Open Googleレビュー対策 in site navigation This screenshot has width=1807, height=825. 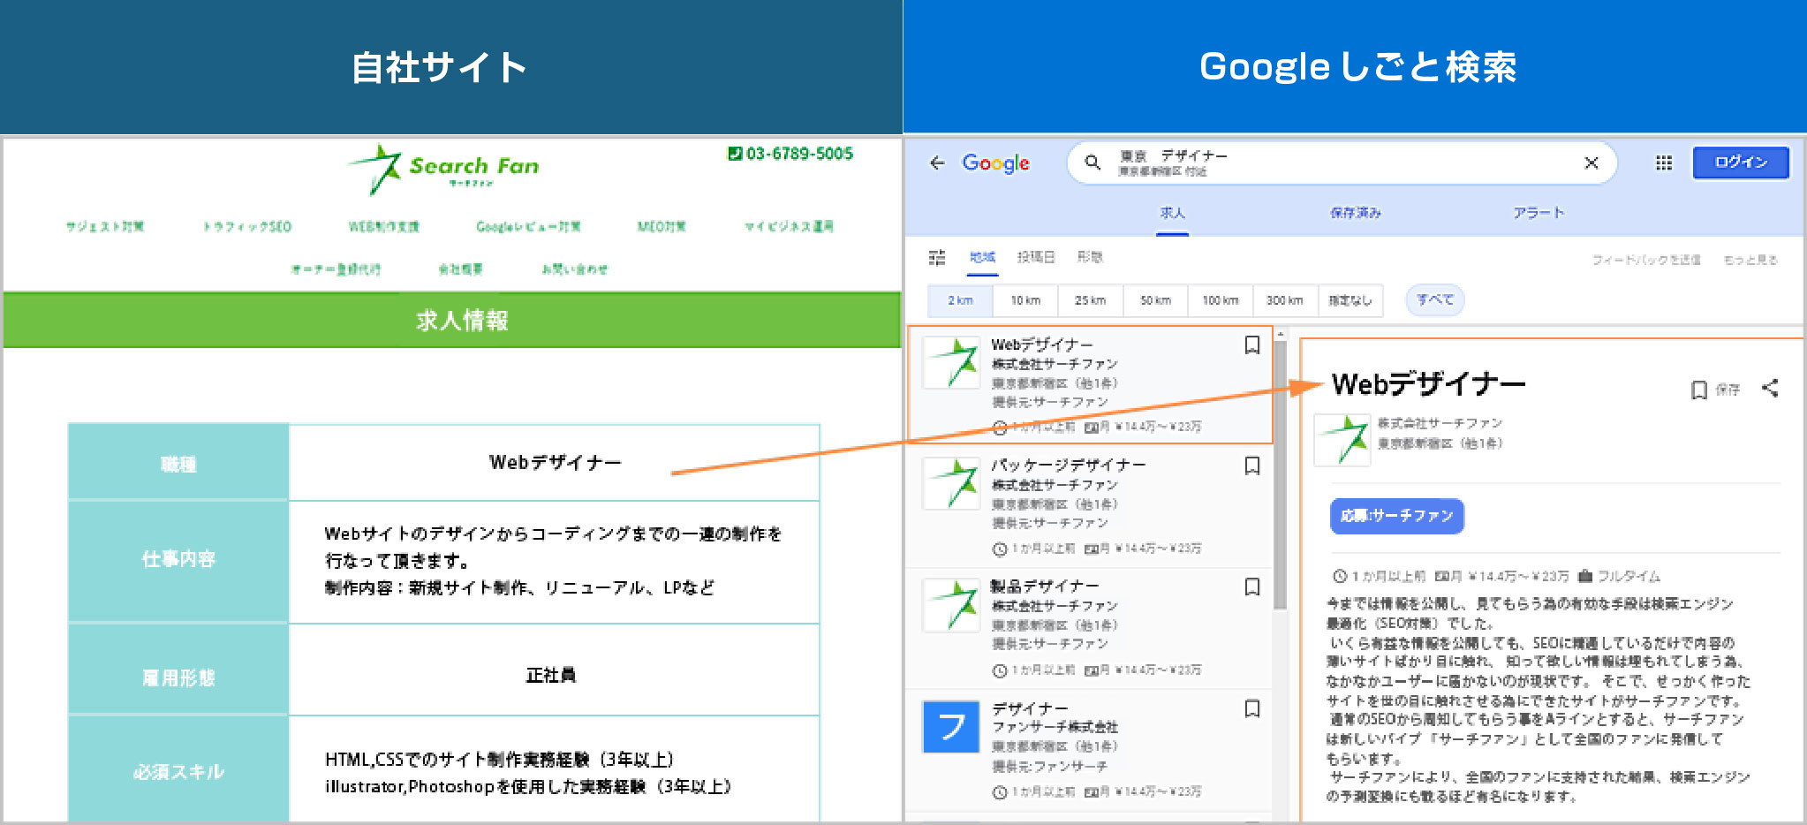click(x=528, y=227)
